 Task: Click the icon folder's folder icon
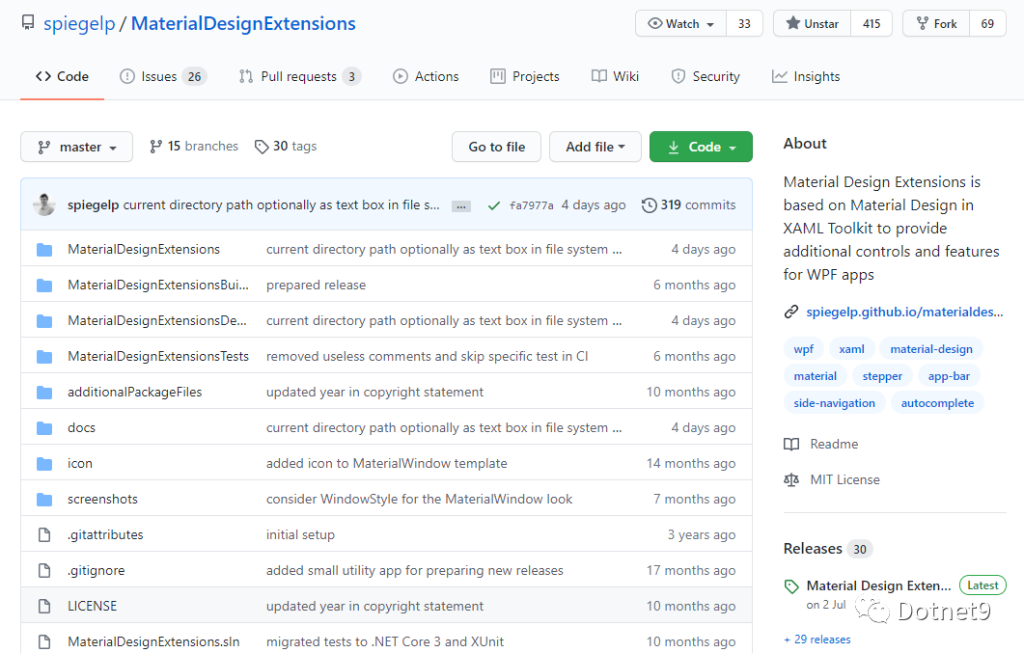point(44,463)
